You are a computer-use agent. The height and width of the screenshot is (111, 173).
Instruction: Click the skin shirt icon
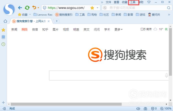(x=149, y=2)
